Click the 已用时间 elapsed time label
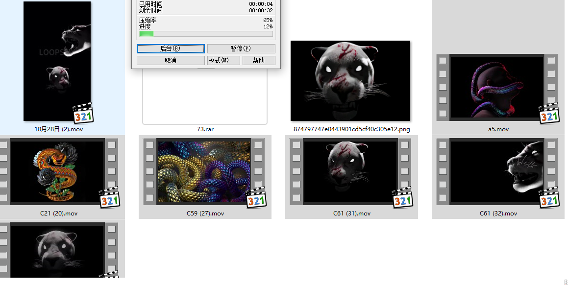The width and height of the screenshot is (568, 285). [150, 4]
